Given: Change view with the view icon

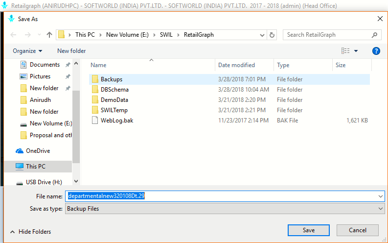Looking at the screenshot, I should (345, 51).
